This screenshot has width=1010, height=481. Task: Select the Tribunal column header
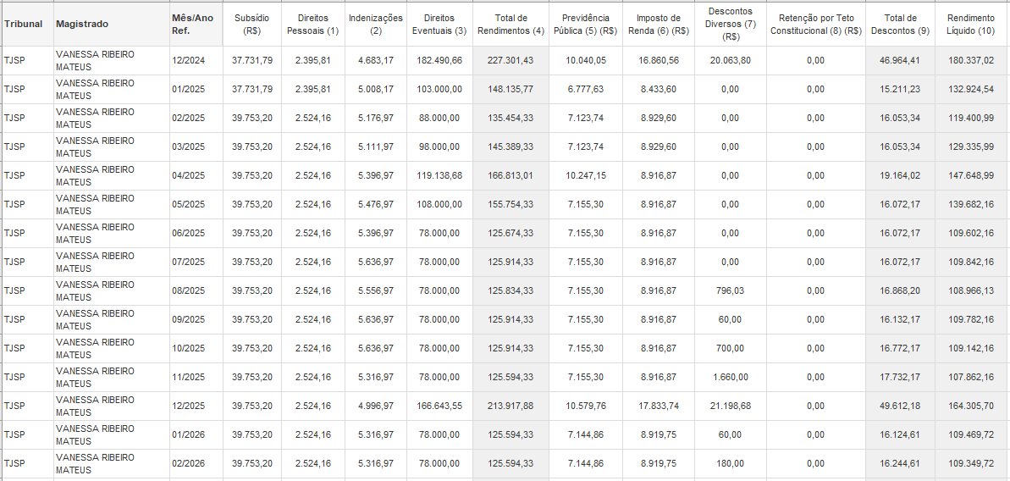pos(28,25)
